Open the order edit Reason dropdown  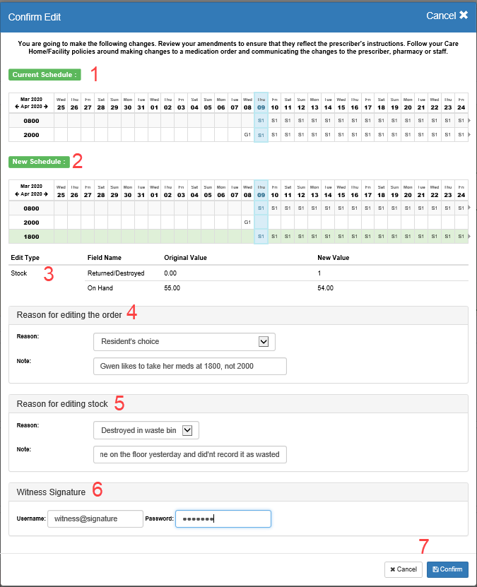pos(184,342)
